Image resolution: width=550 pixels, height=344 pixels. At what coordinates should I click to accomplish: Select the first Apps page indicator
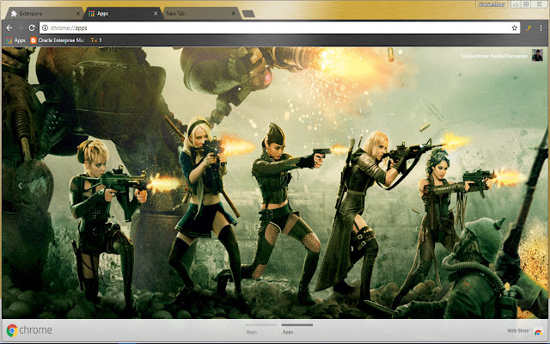260,329
